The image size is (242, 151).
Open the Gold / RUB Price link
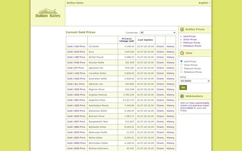click(x=76, y=62)
